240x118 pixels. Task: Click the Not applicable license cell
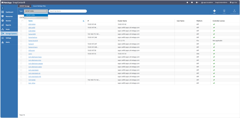[217, 41]
